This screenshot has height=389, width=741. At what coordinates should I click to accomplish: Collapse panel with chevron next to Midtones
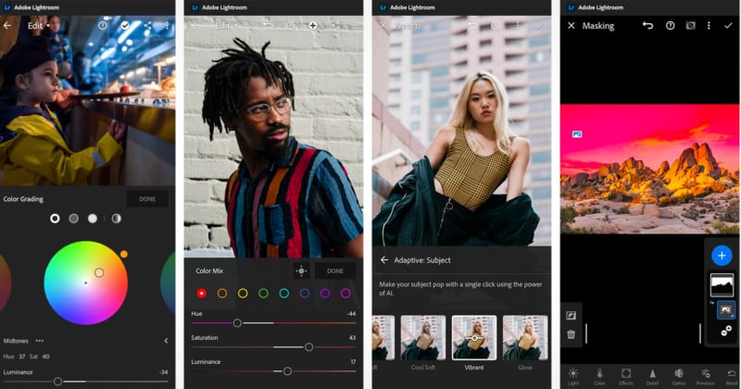(x=166, y=341)
